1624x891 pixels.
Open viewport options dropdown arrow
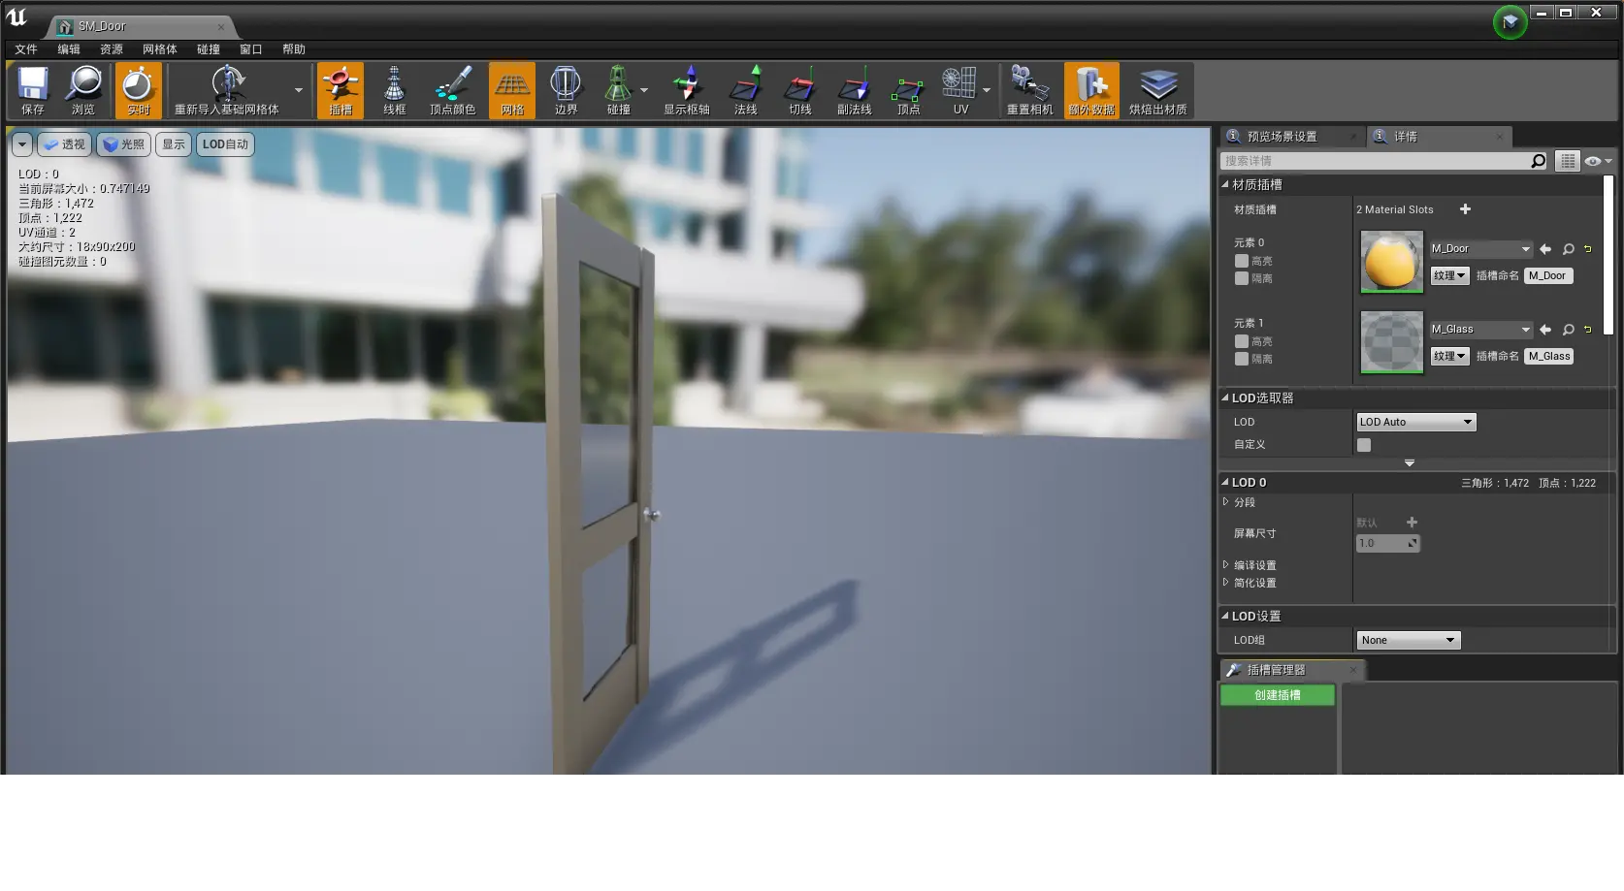pos(22,144)
